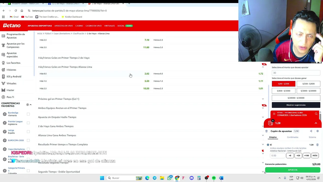Collapse the bet slip panel chevron
The width and height of the screenshot is (323, 182).
pos(316,123)
